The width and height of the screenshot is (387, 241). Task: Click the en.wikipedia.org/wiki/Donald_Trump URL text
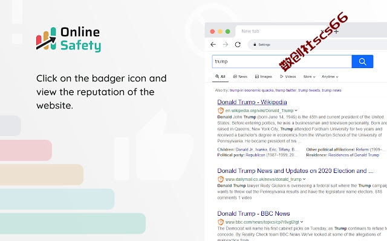(x=259, y=111)
